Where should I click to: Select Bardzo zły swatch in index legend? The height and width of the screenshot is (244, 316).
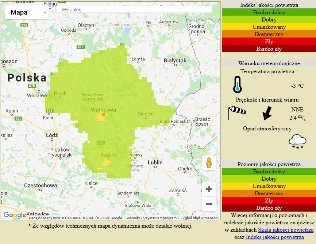click(269, 48)
